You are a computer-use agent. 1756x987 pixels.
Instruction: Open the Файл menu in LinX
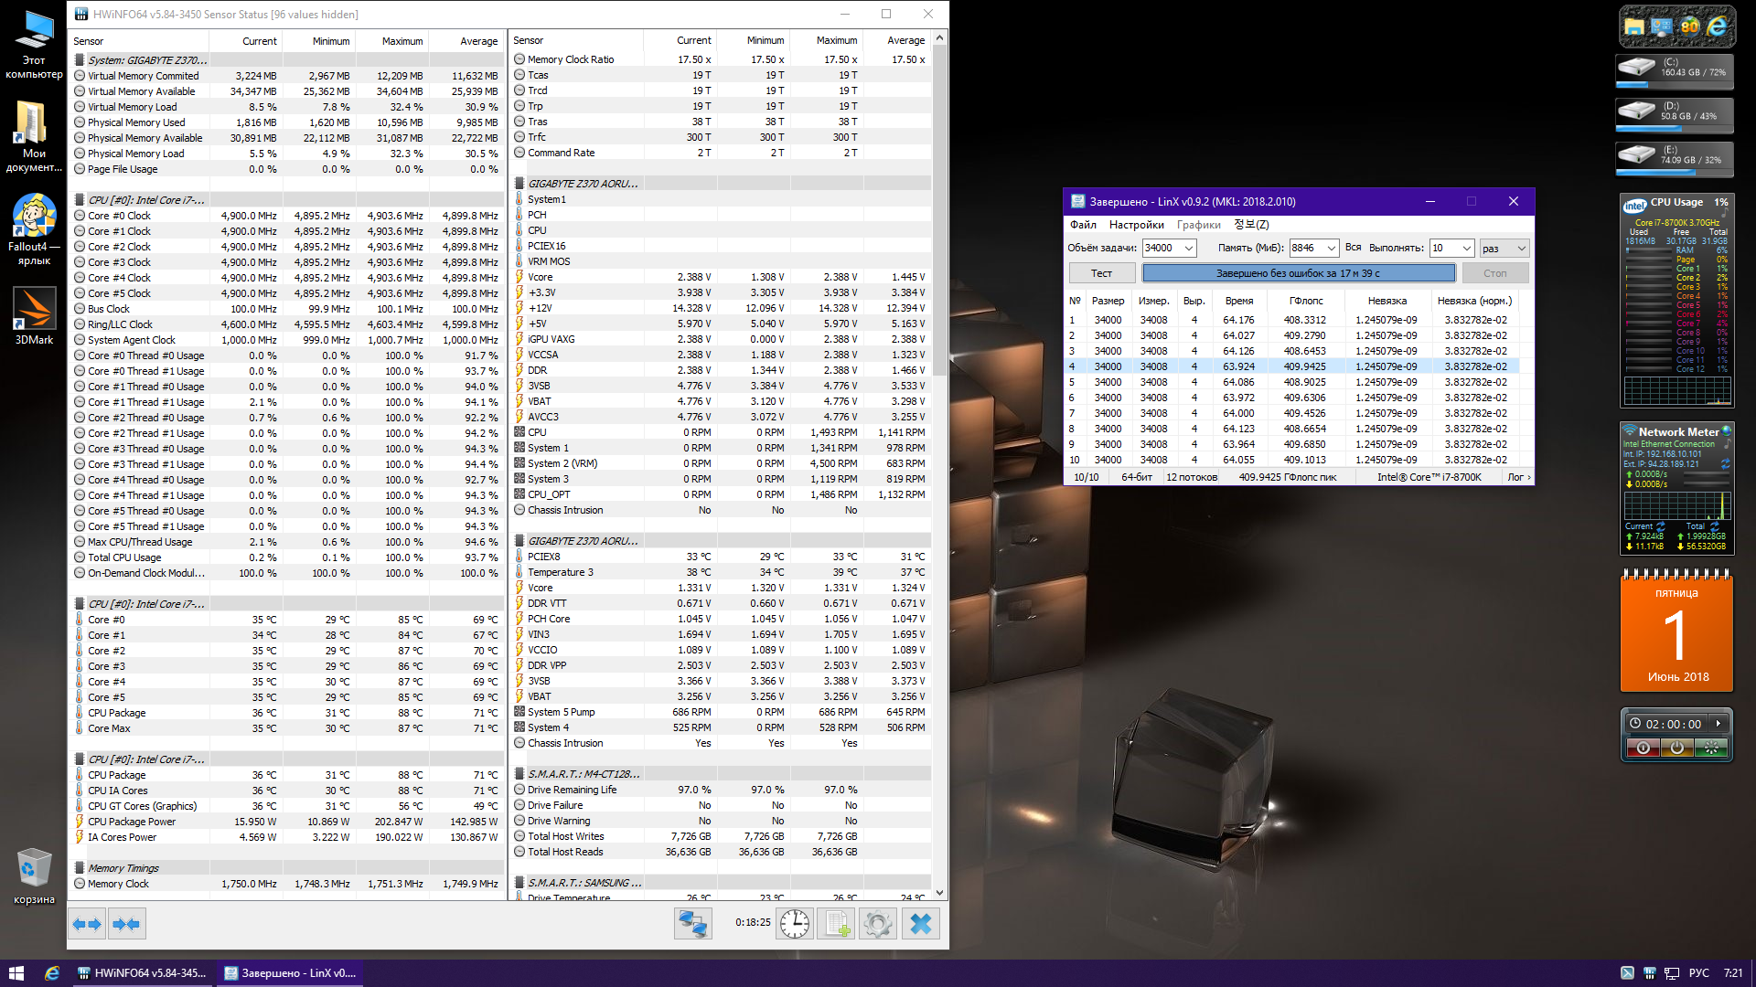tap(1083, 225)
